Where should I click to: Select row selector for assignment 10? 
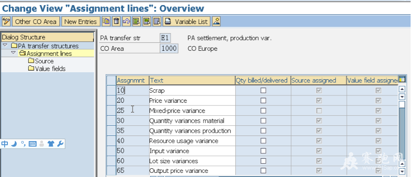coord(112,90)
